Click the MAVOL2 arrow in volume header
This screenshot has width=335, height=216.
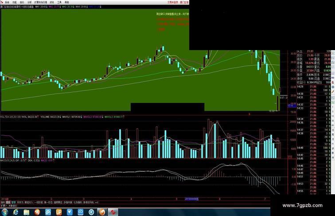103,117
